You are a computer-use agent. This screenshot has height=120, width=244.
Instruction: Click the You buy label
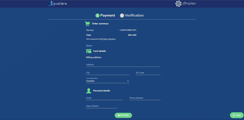[90, 30]
